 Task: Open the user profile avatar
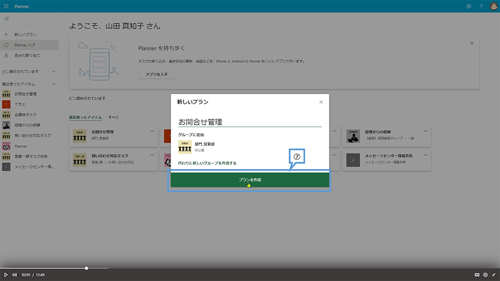point(493,6)
